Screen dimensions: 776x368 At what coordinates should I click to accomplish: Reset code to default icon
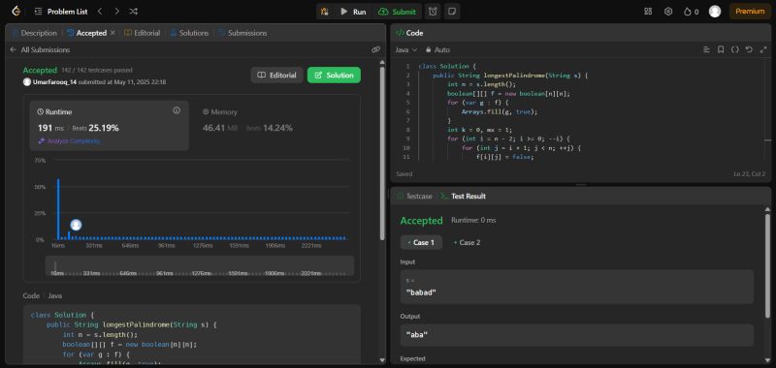tap(749, 50)
